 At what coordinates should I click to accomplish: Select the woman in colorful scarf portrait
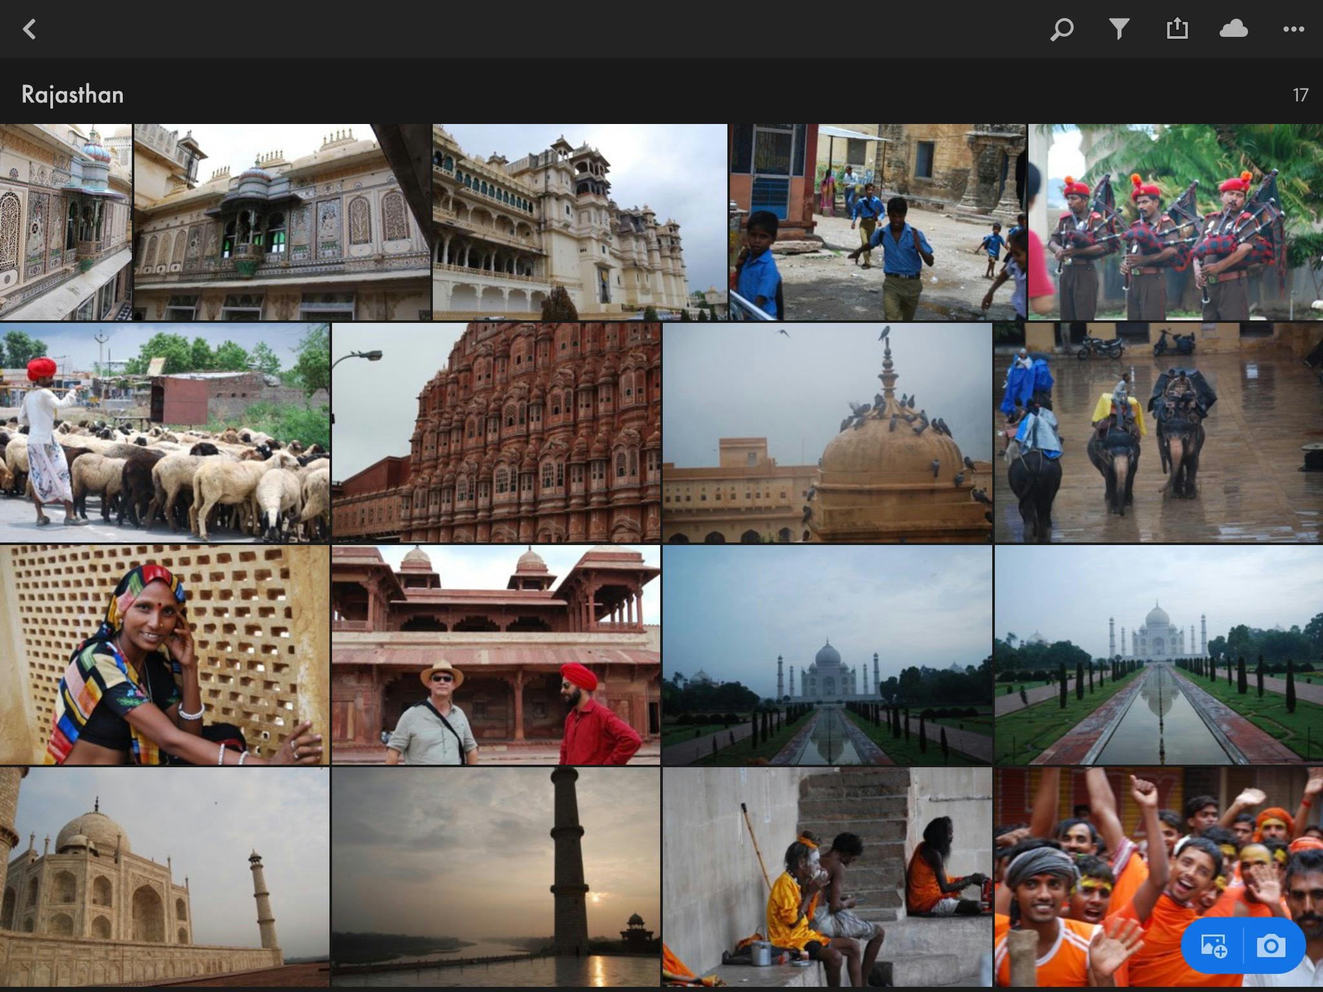(165, 655)
